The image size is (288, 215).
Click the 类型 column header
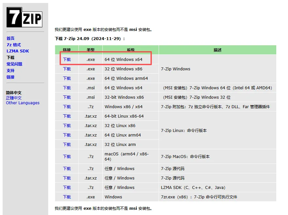91,50
